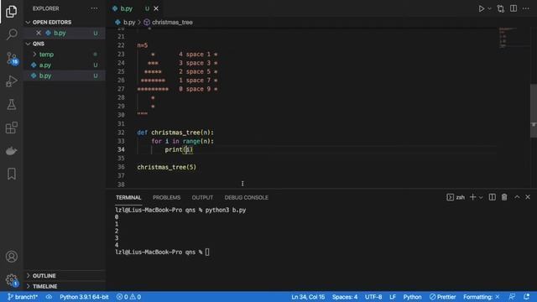Open the Search view
This screenshot has width=537, height=302.
point(11,34)
